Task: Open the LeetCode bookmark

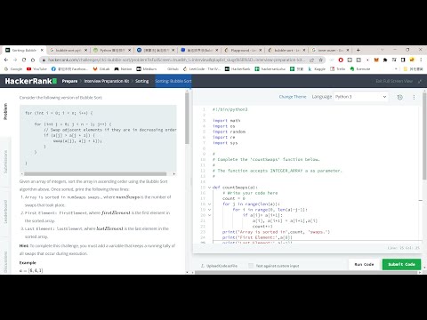Action: click(x=202, y=68)
